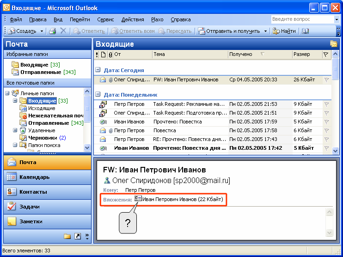
Task: Open the Address Book toolbar icon
Action: (305, 31)
